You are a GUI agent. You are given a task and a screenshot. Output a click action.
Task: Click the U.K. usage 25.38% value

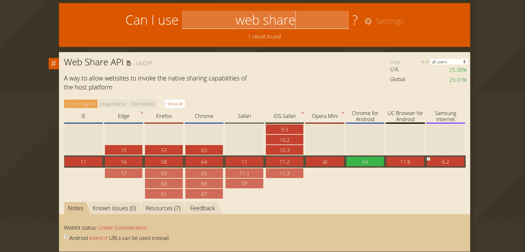(x=458, y=70)
